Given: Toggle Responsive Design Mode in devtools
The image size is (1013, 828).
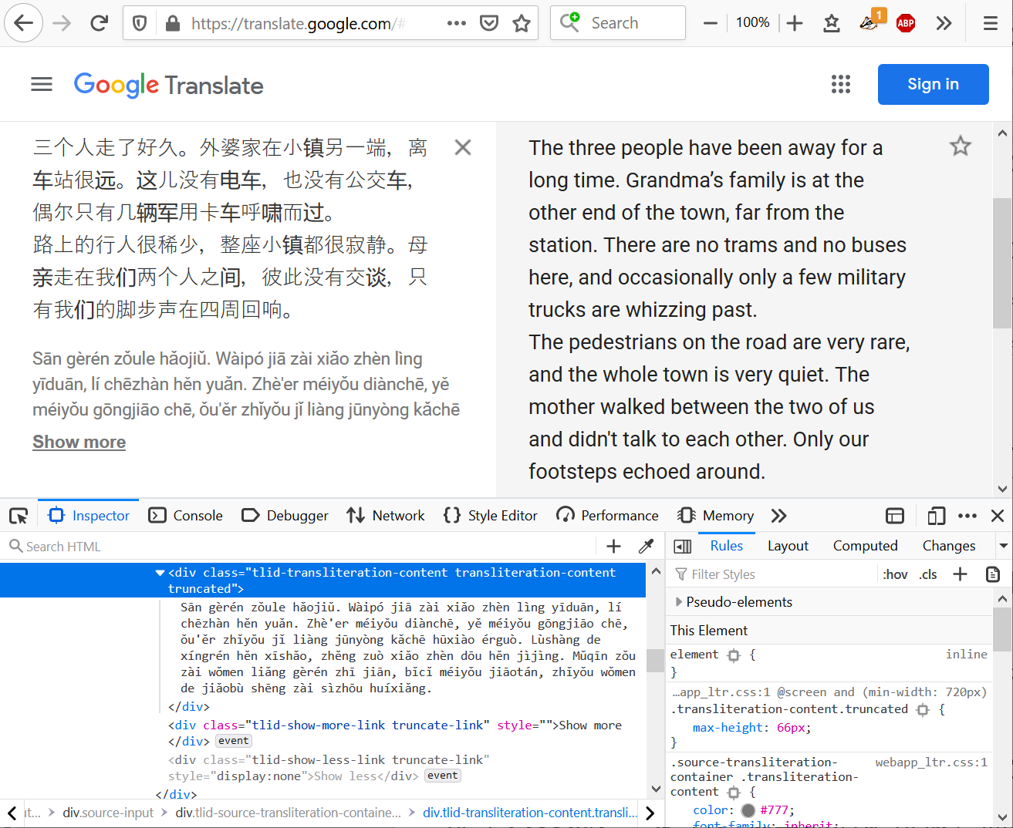Looking at the screenshot, I should coord(936,515).
